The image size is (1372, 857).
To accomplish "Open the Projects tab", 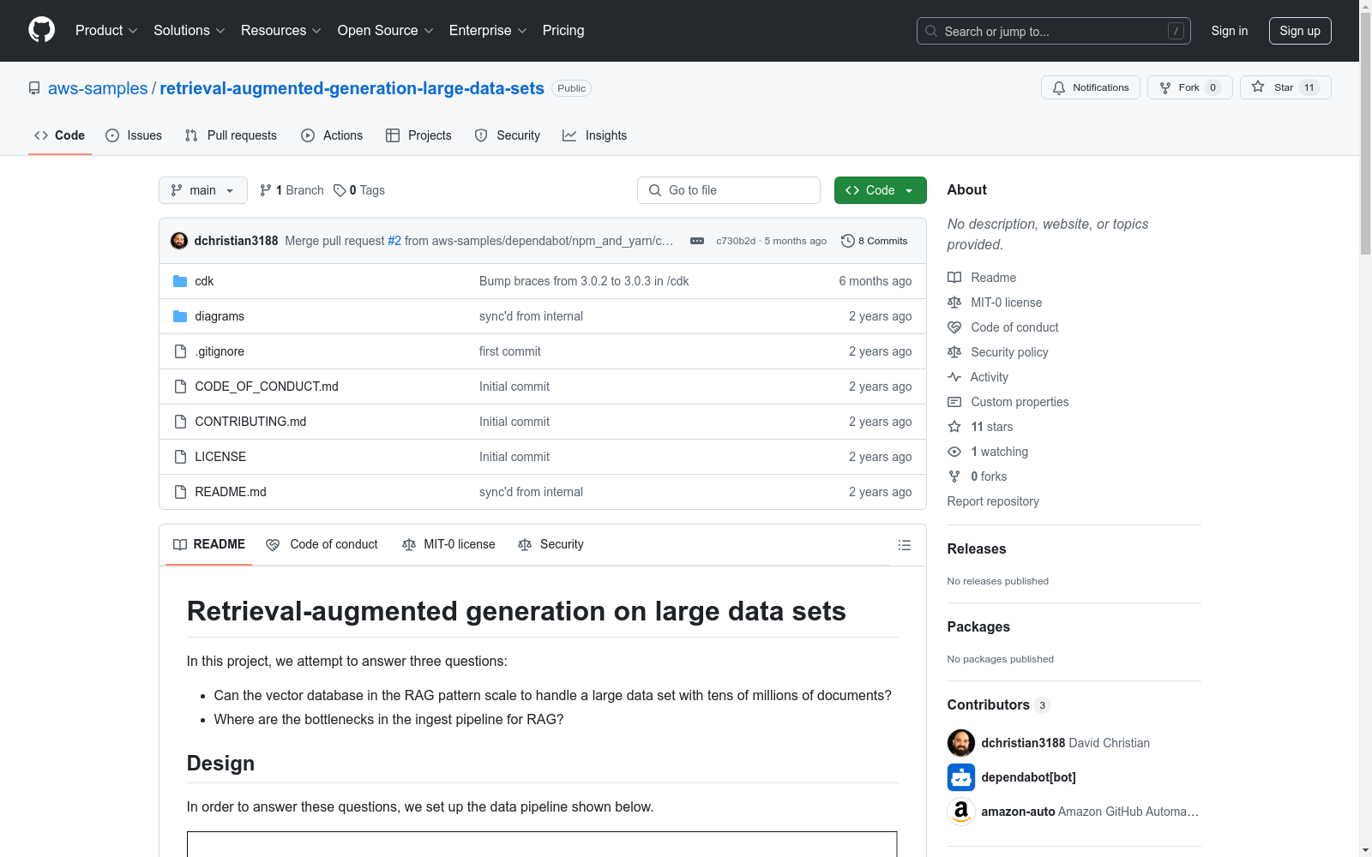I will coord(418,135).
